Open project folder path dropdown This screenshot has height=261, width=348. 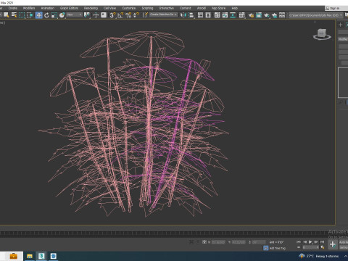(315, 15)
